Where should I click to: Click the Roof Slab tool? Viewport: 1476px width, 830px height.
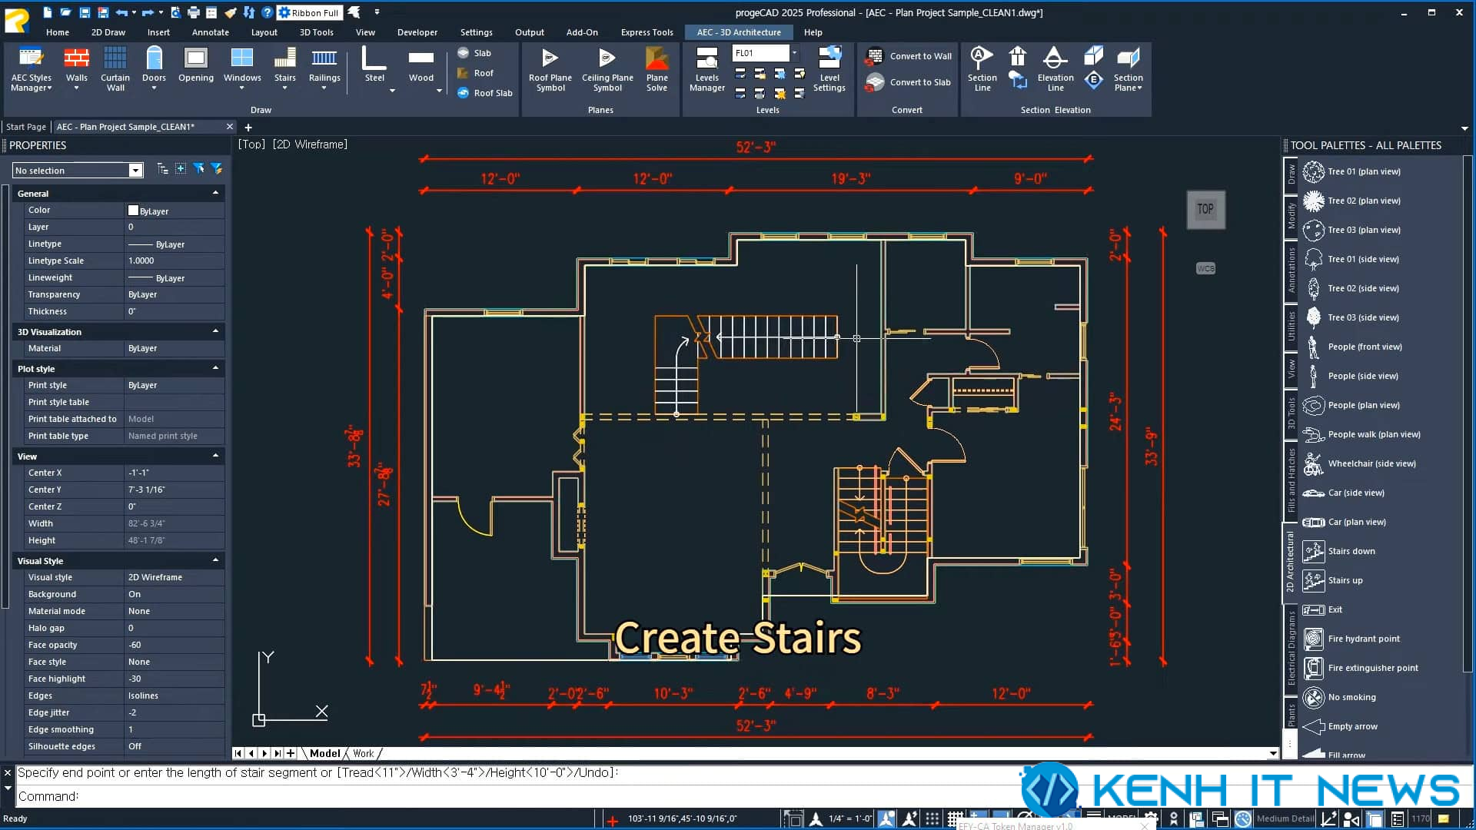pyautogui.click(x=485, y=93)
